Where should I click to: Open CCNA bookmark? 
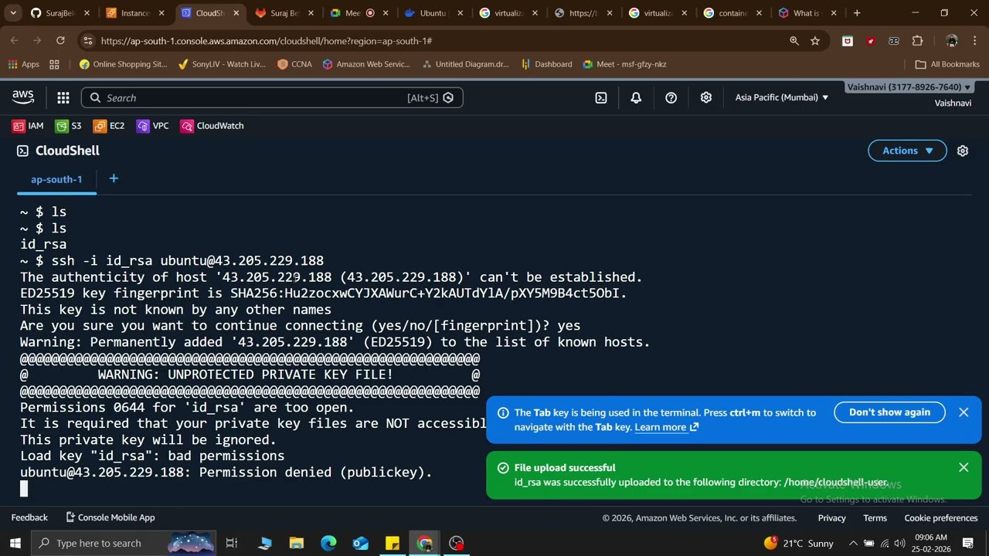click(x=294, y=64)
